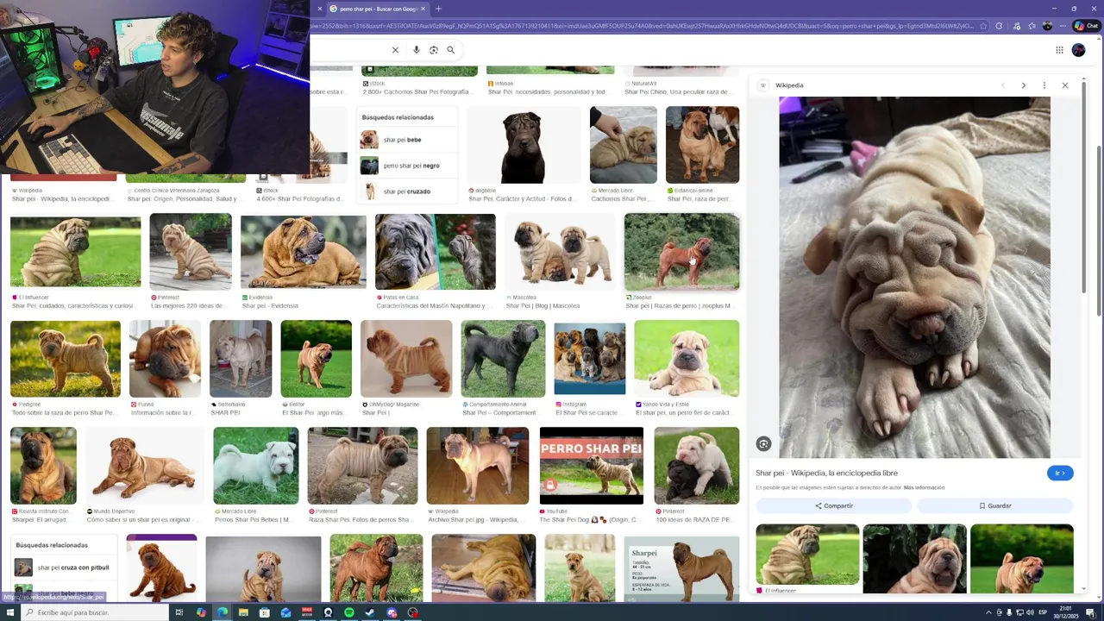This screenshot has height=621, width=1104.
Task: Open Google Lens image search icon
Action: 434,50
